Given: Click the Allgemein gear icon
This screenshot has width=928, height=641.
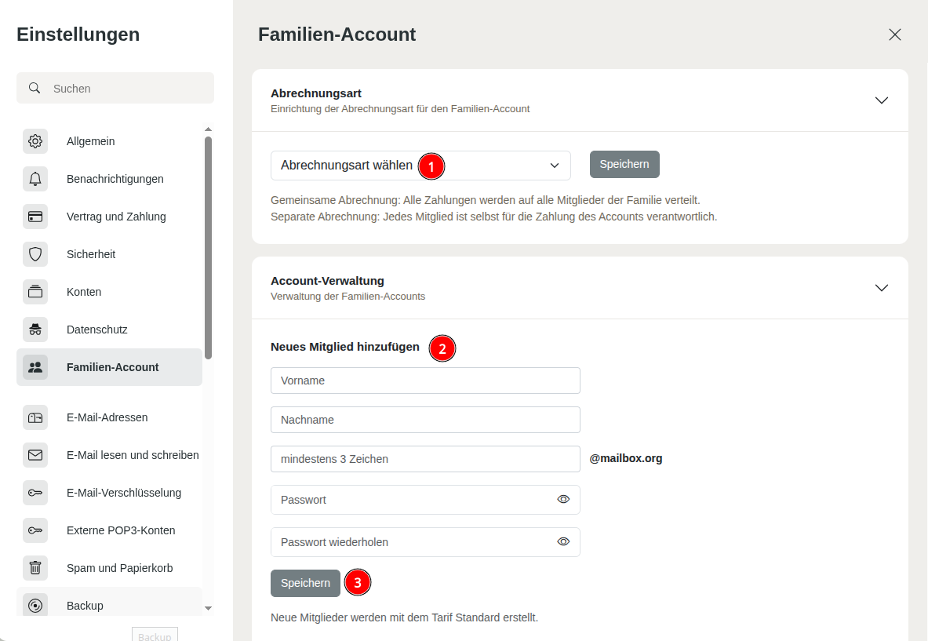Looking at the screenshot, I should click(x=35, y=141).
